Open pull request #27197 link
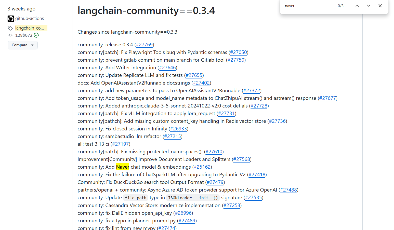Viewport: 394px width, 230px height. [x=120, y=144]
